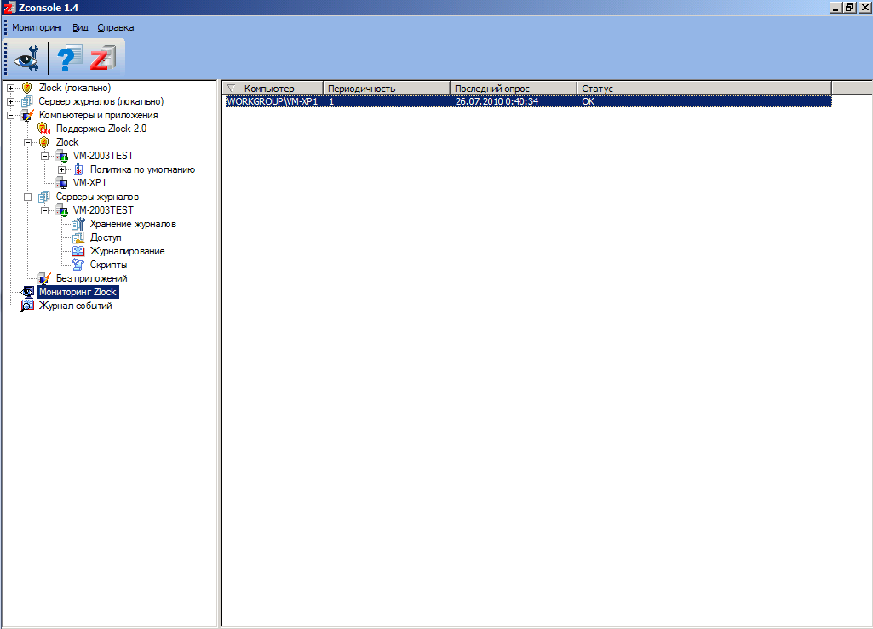Sort by the Статус column header
873x629 pixels.
(704, 88)
